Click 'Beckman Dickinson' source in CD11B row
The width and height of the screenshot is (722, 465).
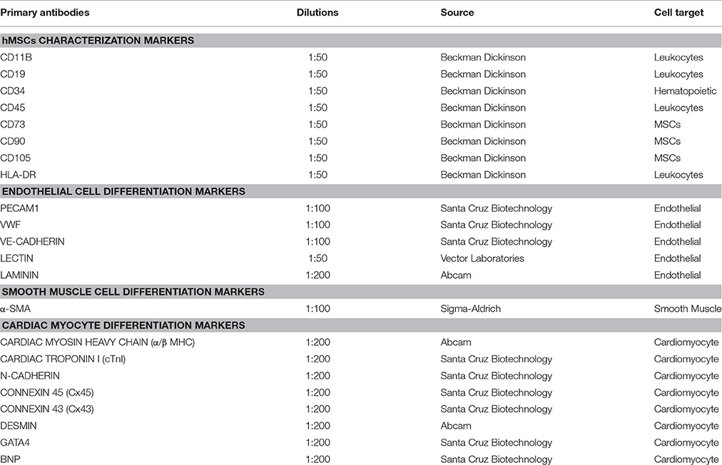point(483,58)
